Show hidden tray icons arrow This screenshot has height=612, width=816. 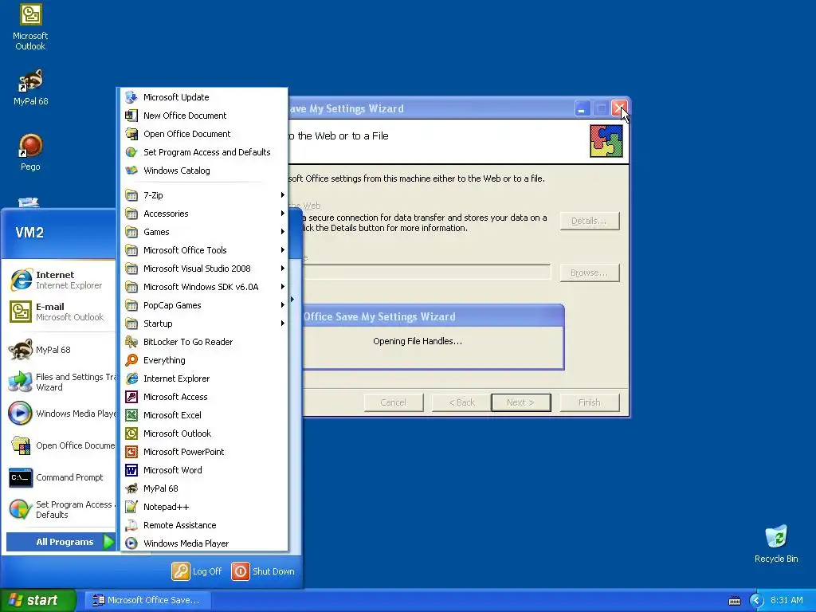point(757,601)
